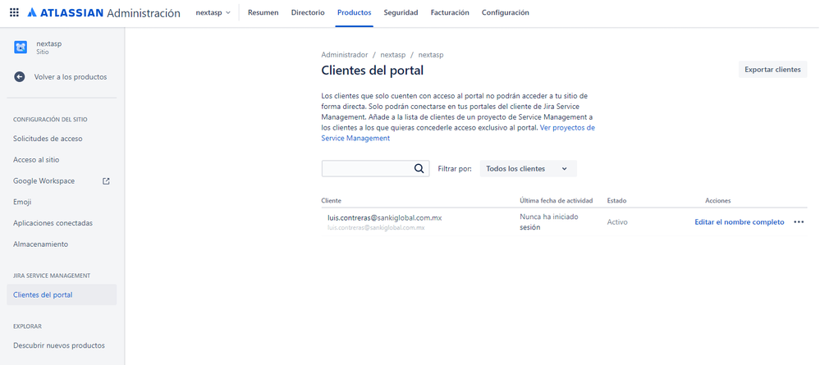Expand the Todos los clientes filter dropdown
The height and width of the screenshot is (365, 820).
pyautogui.click(x=528, y=168)
